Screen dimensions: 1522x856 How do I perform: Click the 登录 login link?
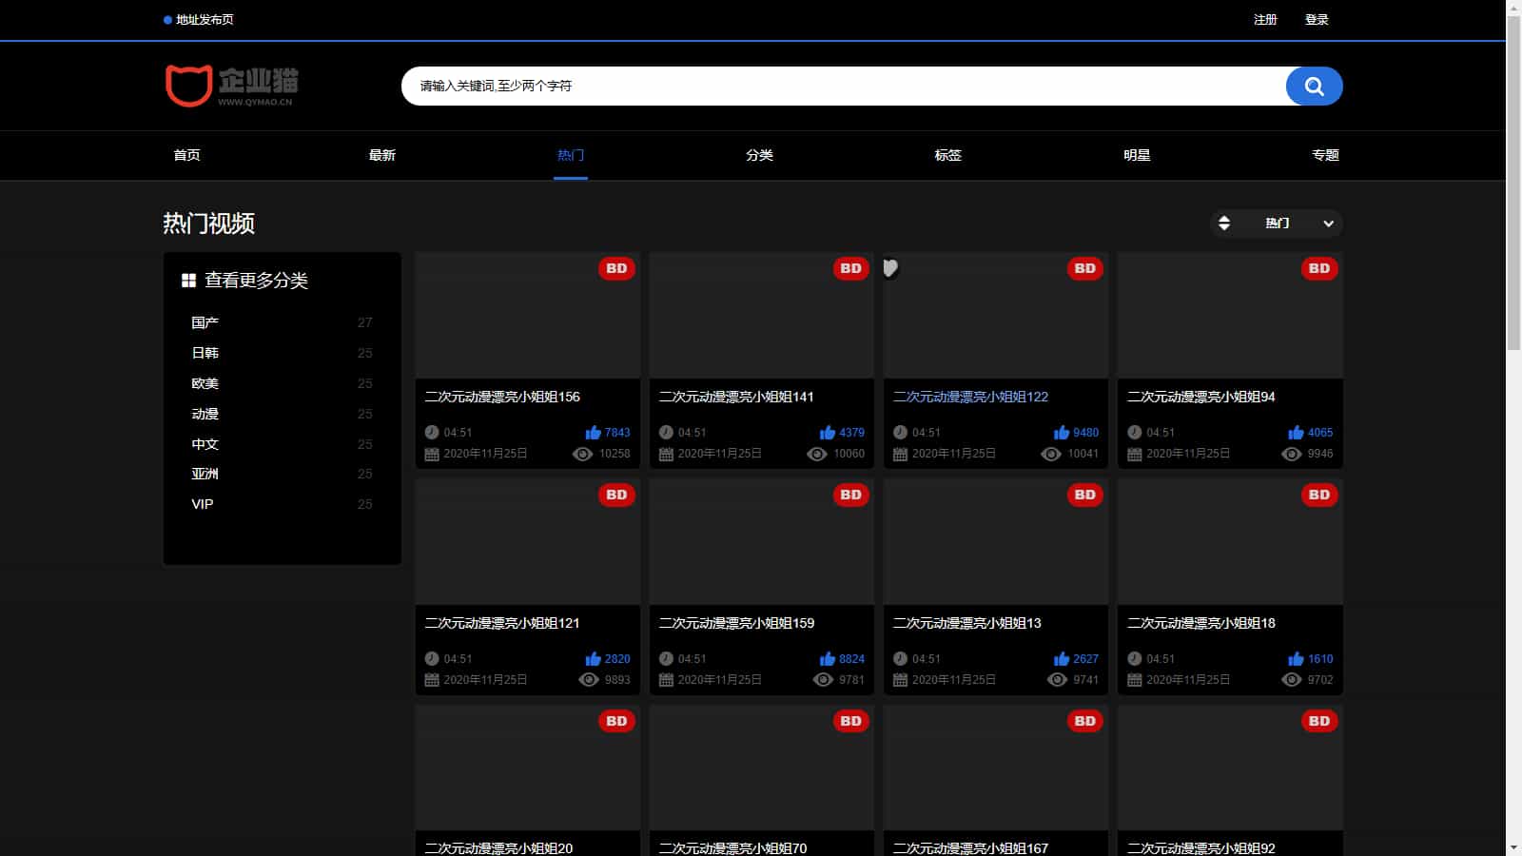1317,20
